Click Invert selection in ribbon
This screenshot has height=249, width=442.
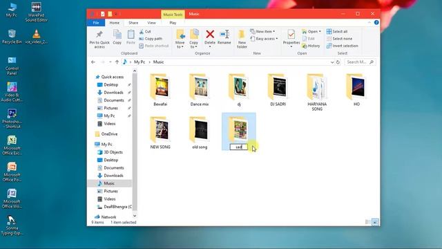point(343,46)
